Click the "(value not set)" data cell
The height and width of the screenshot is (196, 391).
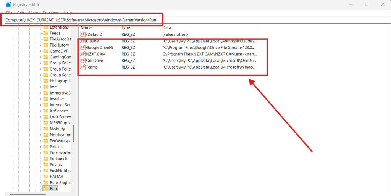pyautogui.click(x=175, y=34)
